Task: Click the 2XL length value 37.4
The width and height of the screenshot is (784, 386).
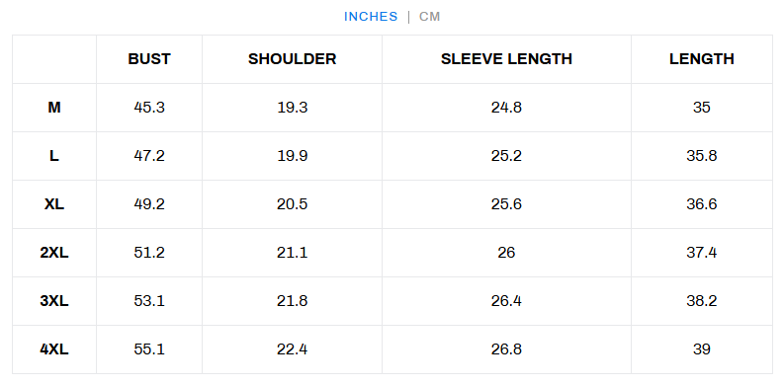Action: (702, 253)
